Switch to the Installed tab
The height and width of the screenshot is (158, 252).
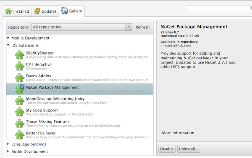click(17, 11)
